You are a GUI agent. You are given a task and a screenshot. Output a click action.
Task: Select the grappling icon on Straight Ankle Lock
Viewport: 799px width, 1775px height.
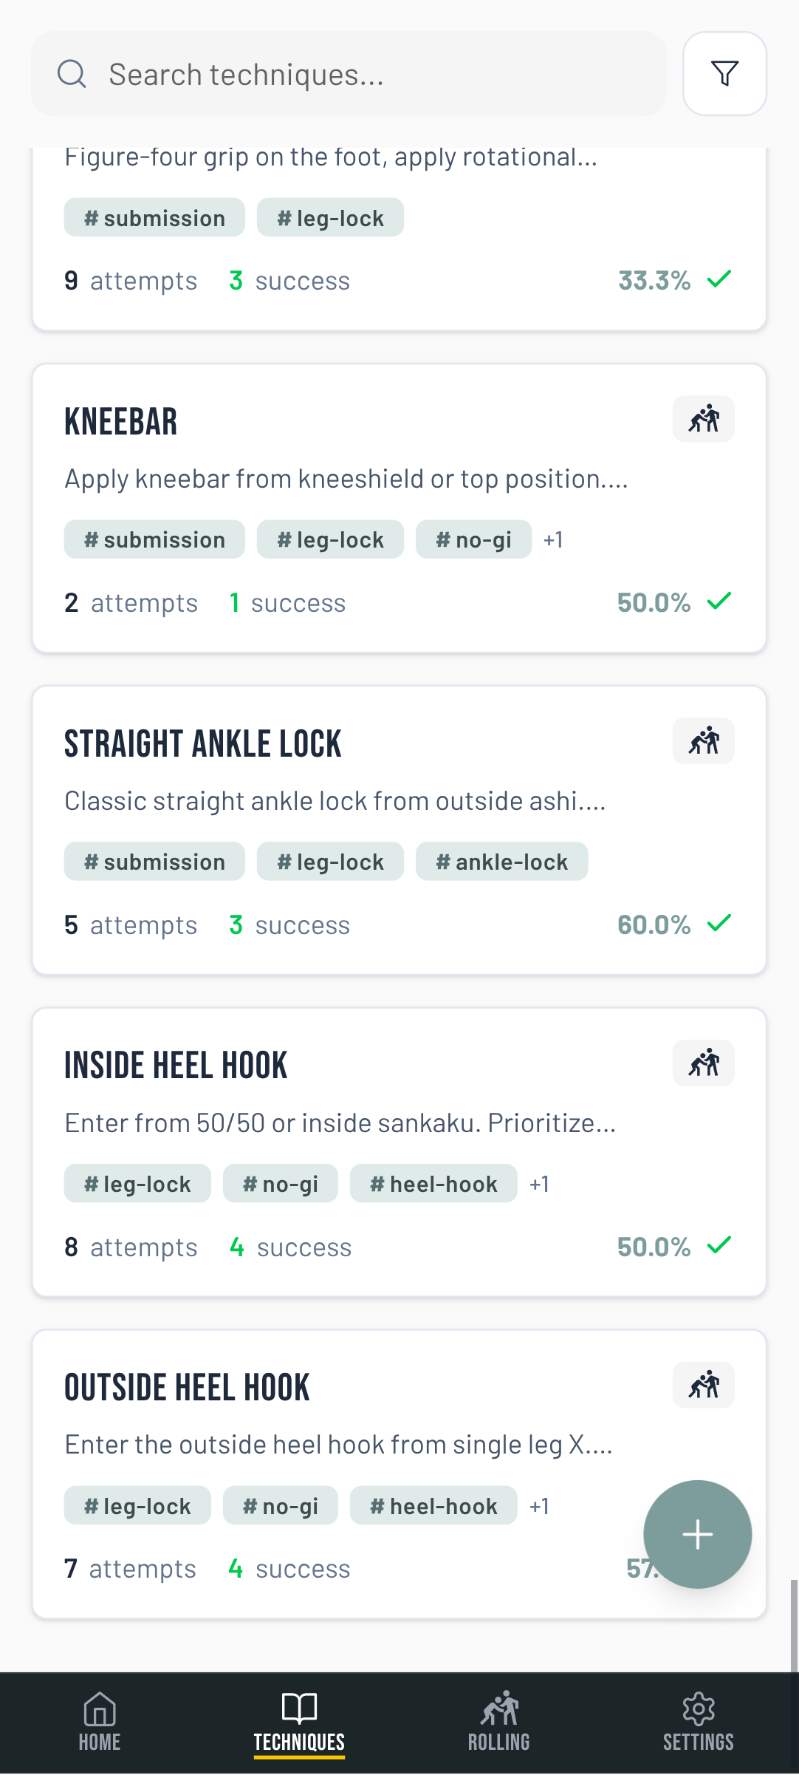(703, 740)
